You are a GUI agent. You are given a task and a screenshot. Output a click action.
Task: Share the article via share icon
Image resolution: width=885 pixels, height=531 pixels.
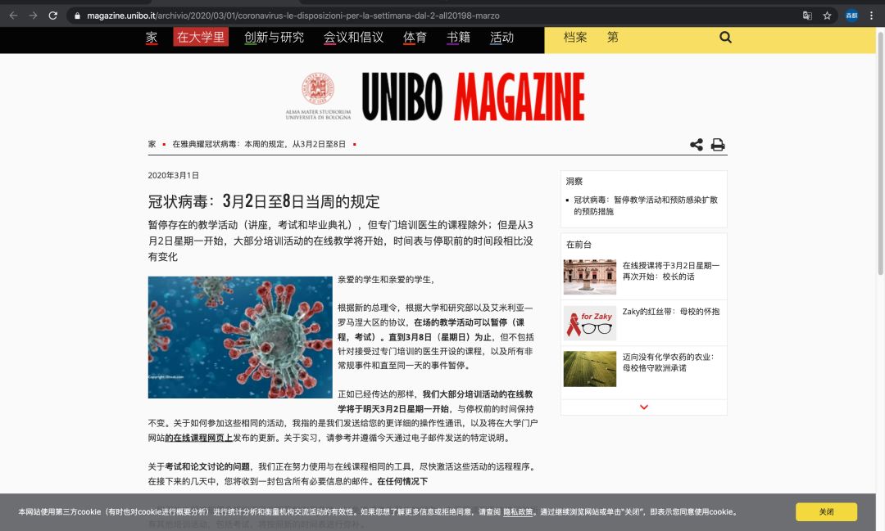[x=697, y=144]
